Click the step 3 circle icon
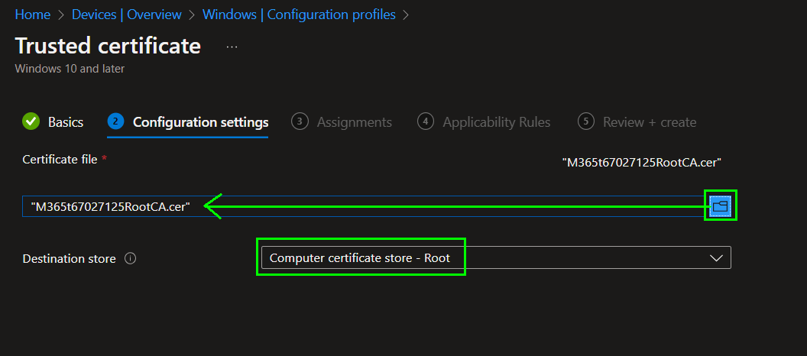Image resolution: width=807 pixels, height=356 pixels. coord(300,121)
